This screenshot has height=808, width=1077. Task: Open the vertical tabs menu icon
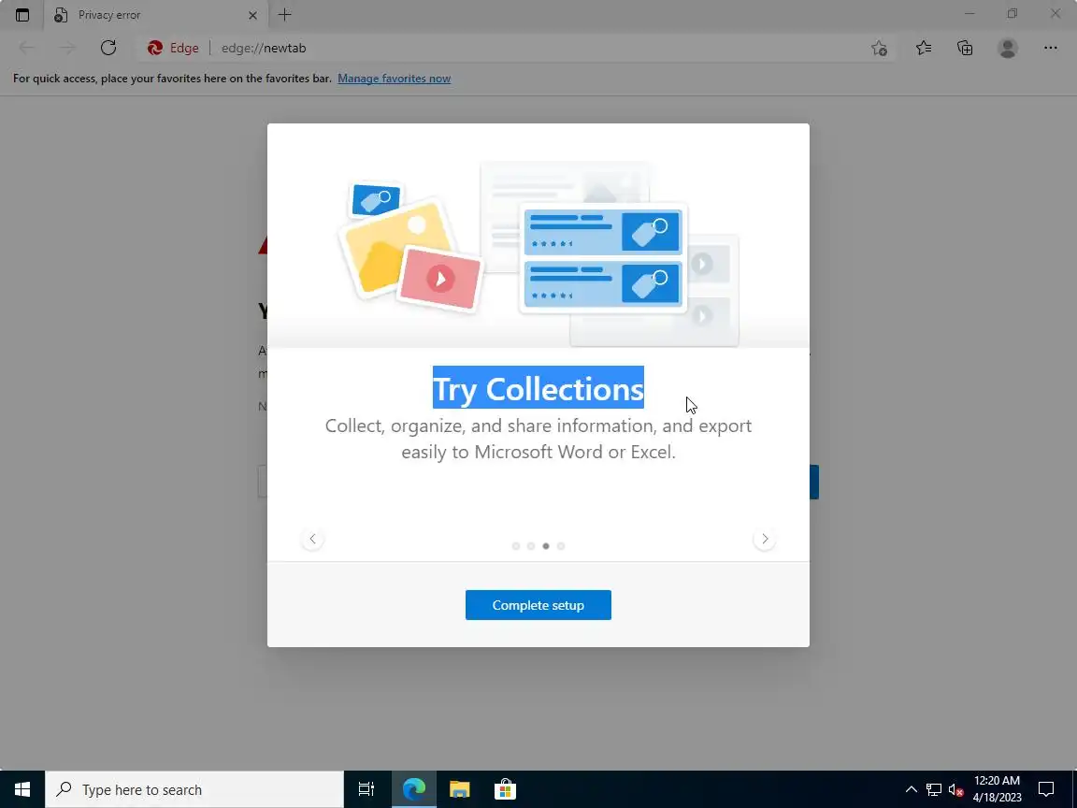(22, 14)
